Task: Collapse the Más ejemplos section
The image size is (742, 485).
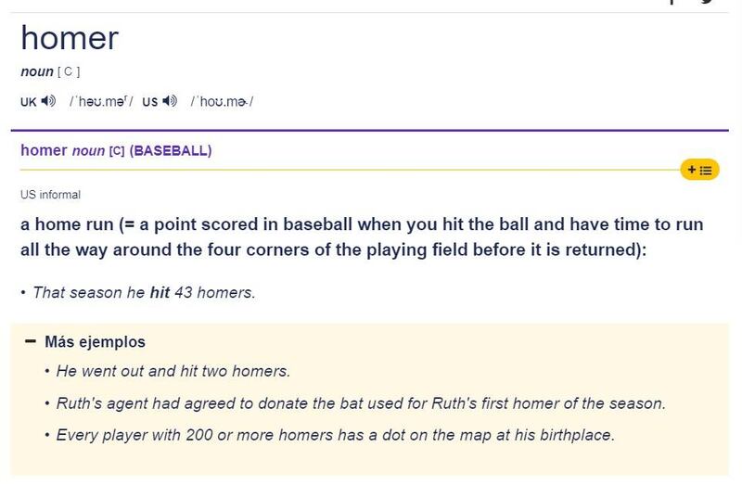Action: [31, 341]
